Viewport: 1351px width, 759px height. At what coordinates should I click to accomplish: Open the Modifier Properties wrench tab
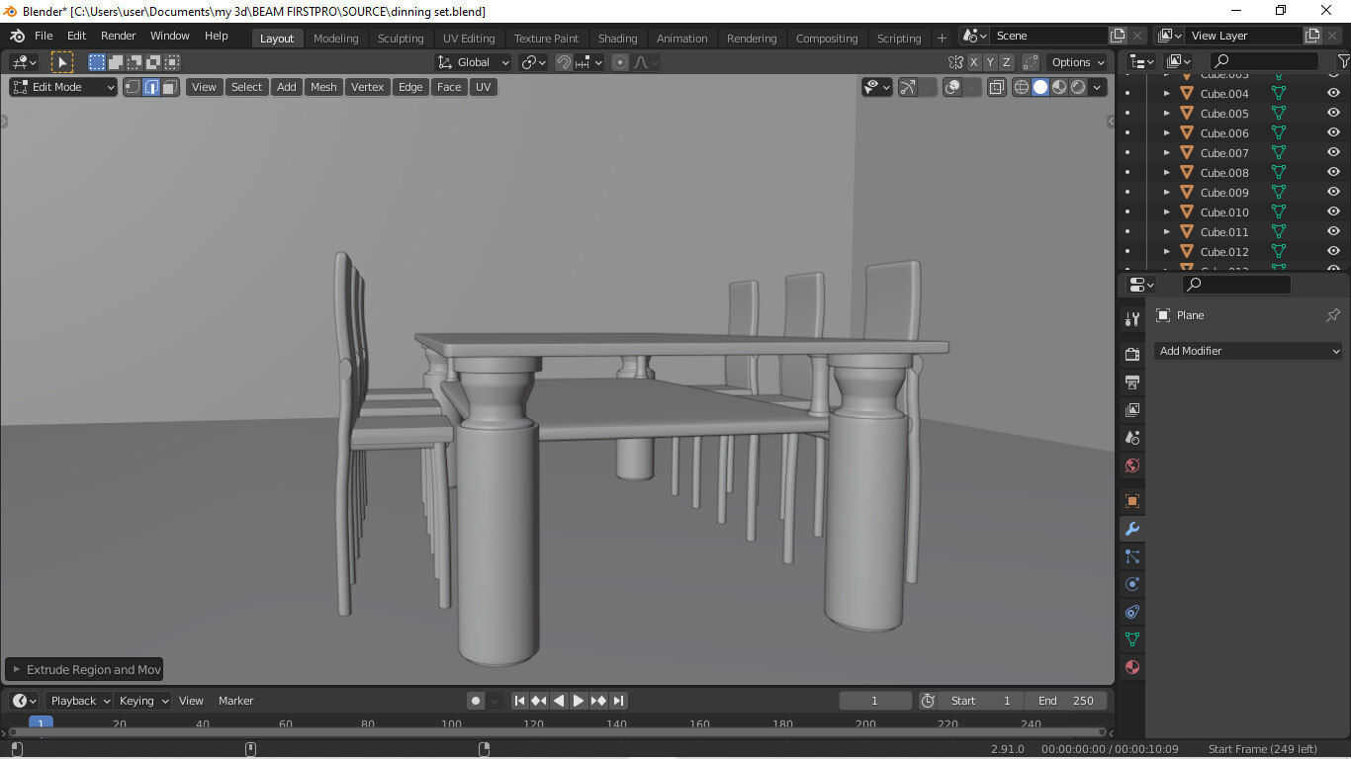pyautogui.click(x=1131, y=529)
